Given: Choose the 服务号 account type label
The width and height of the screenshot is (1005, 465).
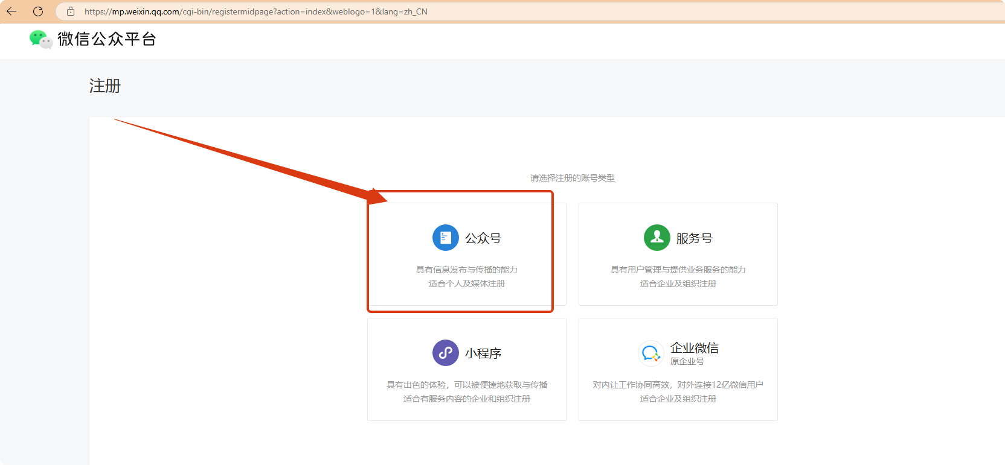Looking at the screenshot, I should pos(695,238).
